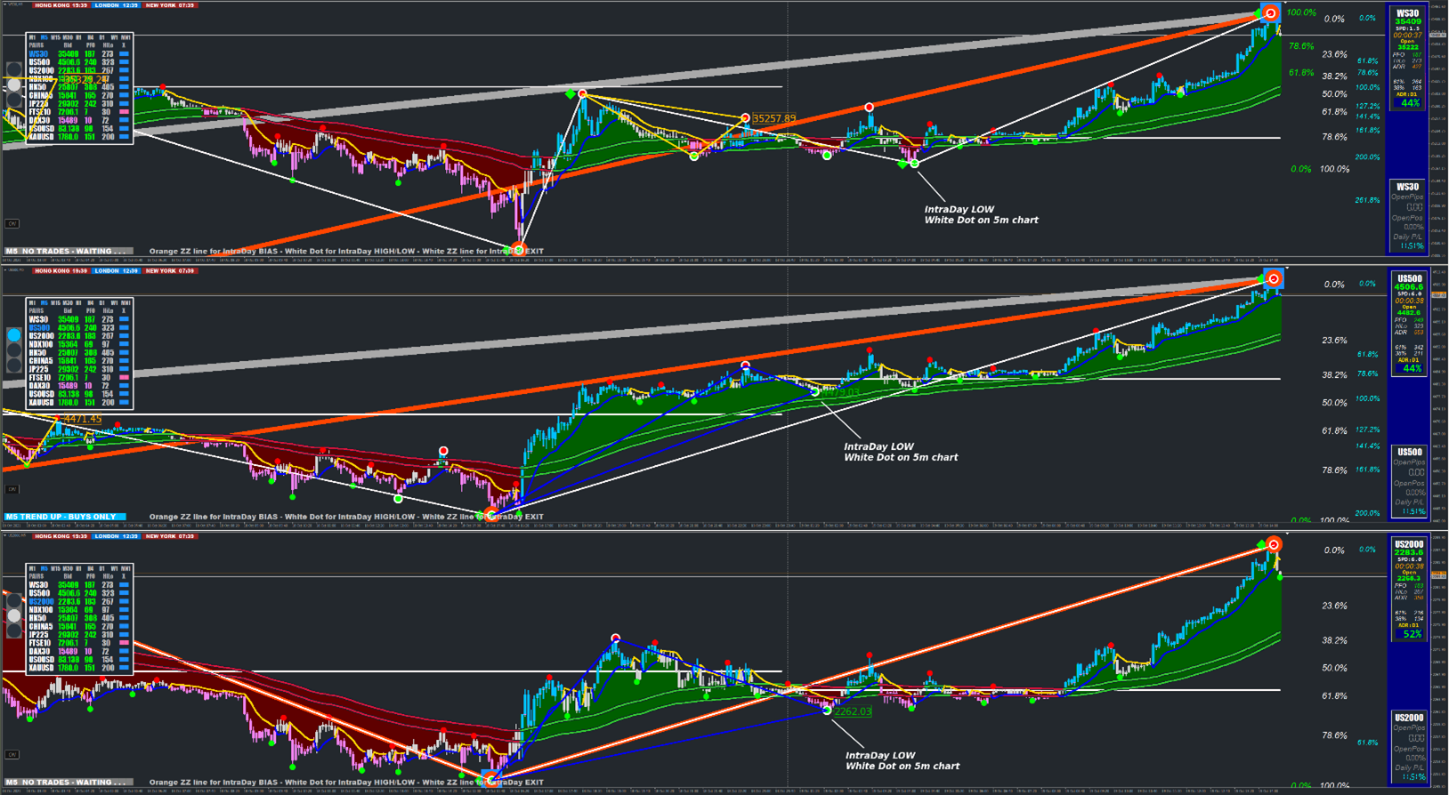Click the circled low marker at the US2000 chart bottom
The width and height of the screenshot is (1449, 795).
(x=490, y=780)
